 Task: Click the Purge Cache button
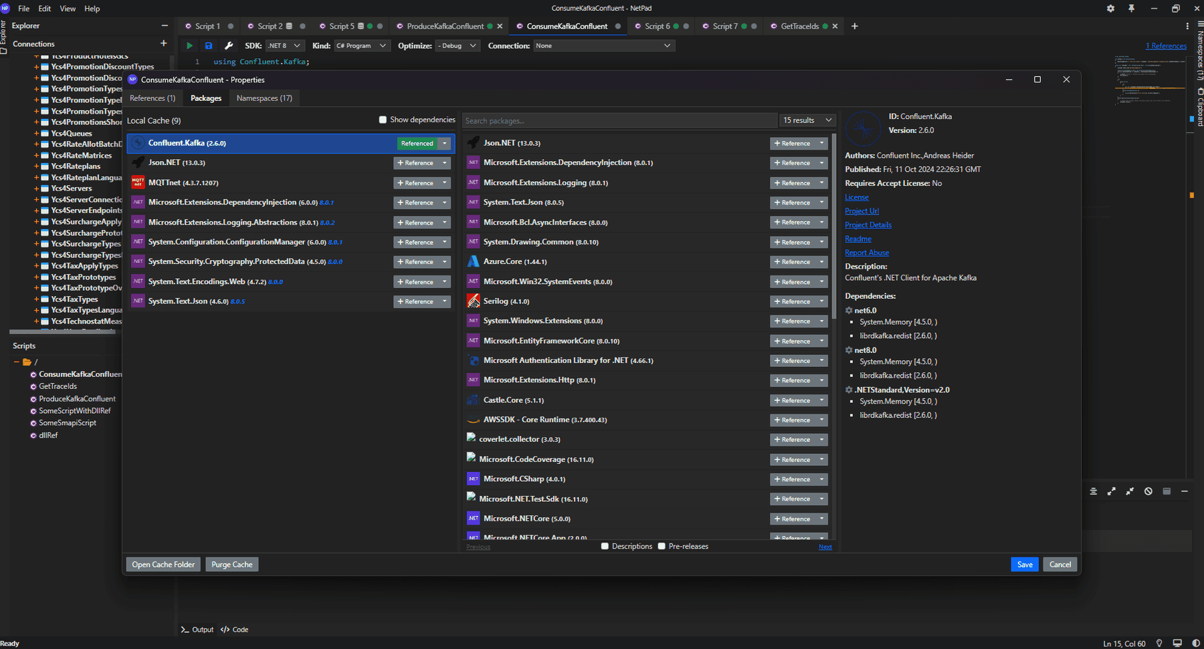[231, 564]
